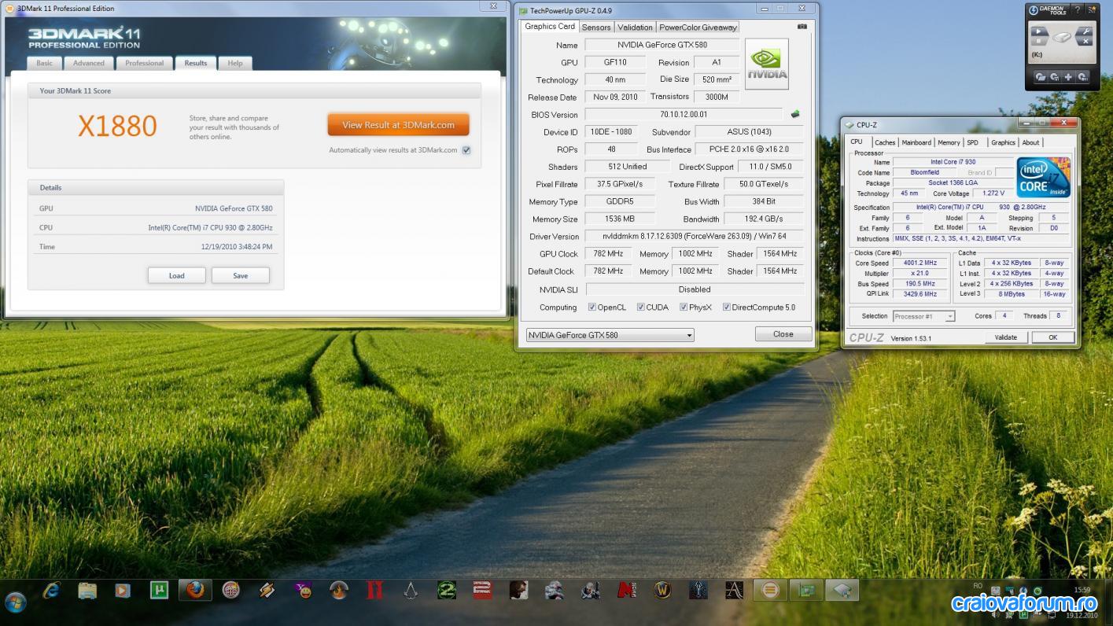Click the Daemon Tools open image folder icon

1041,77
